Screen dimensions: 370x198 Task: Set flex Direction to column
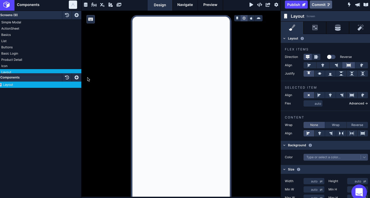pos(308,57)
